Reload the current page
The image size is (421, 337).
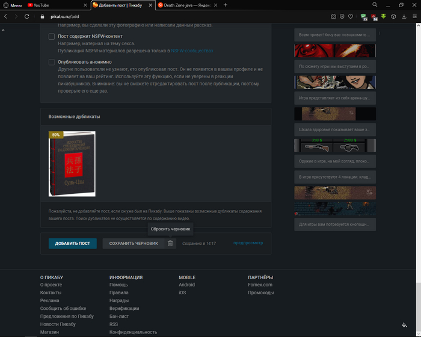click(26, 16)
